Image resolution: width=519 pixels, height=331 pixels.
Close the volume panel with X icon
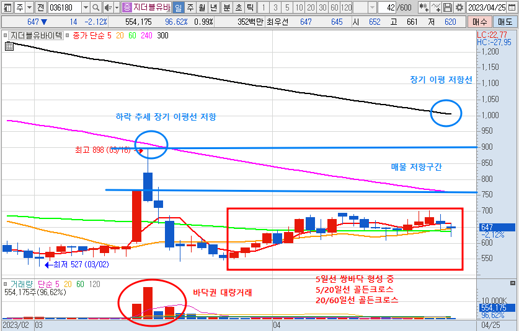513,283
